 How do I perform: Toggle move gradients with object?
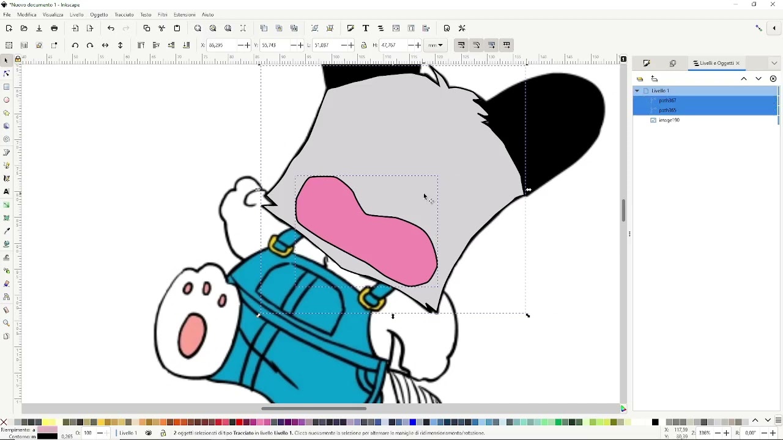(492, 45)
